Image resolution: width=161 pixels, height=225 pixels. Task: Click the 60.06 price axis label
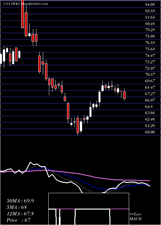pyautogui.click(x=150, y=132)
